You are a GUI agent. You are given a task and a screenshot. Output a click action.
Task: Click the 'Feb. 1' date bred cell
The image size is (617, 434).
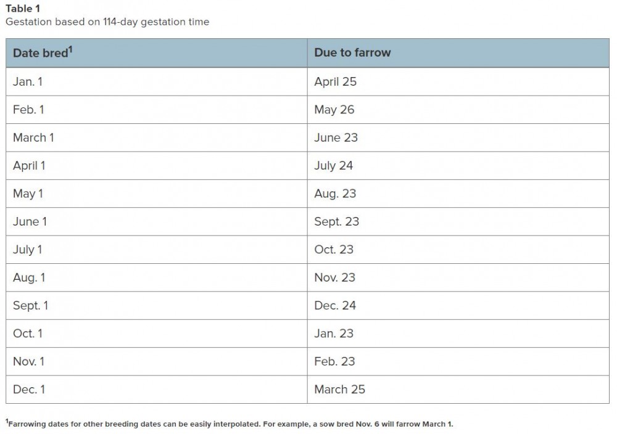click(157, 110)
